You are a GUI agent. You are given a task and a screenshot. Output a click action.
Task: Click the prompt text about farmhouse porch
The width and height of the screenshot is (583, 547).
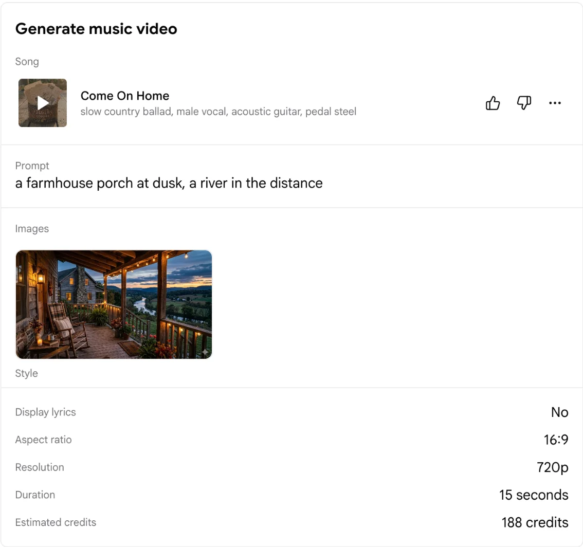(x=169, y=183)
